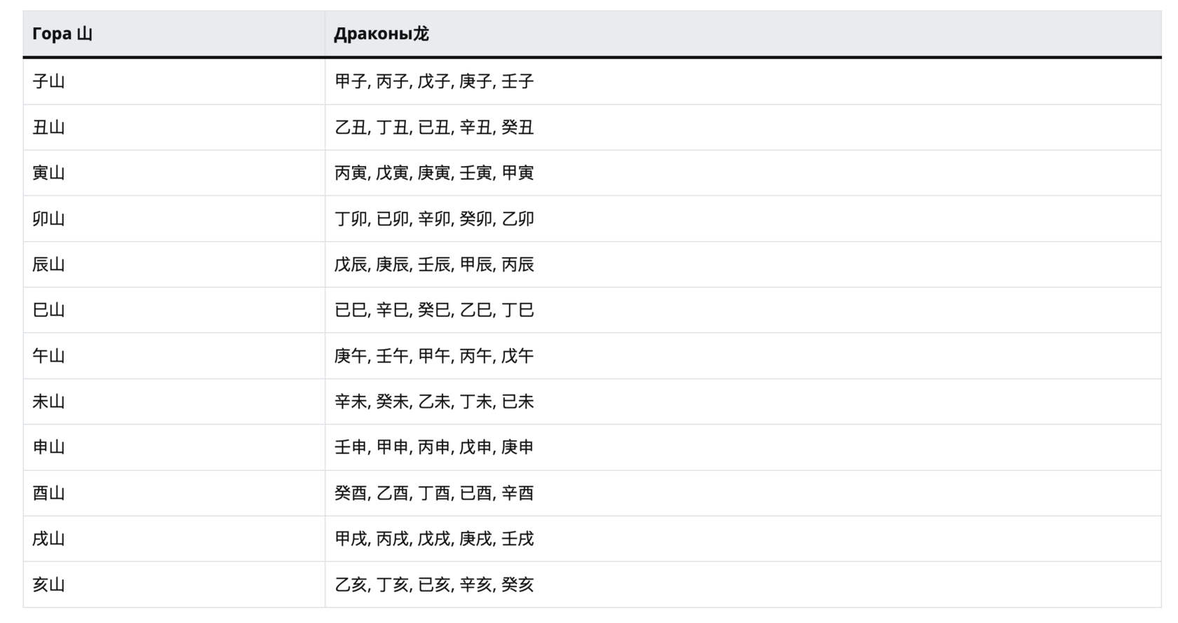
Task: Select the 巳山 mountain cell
Action: click(x=48, y=310)
